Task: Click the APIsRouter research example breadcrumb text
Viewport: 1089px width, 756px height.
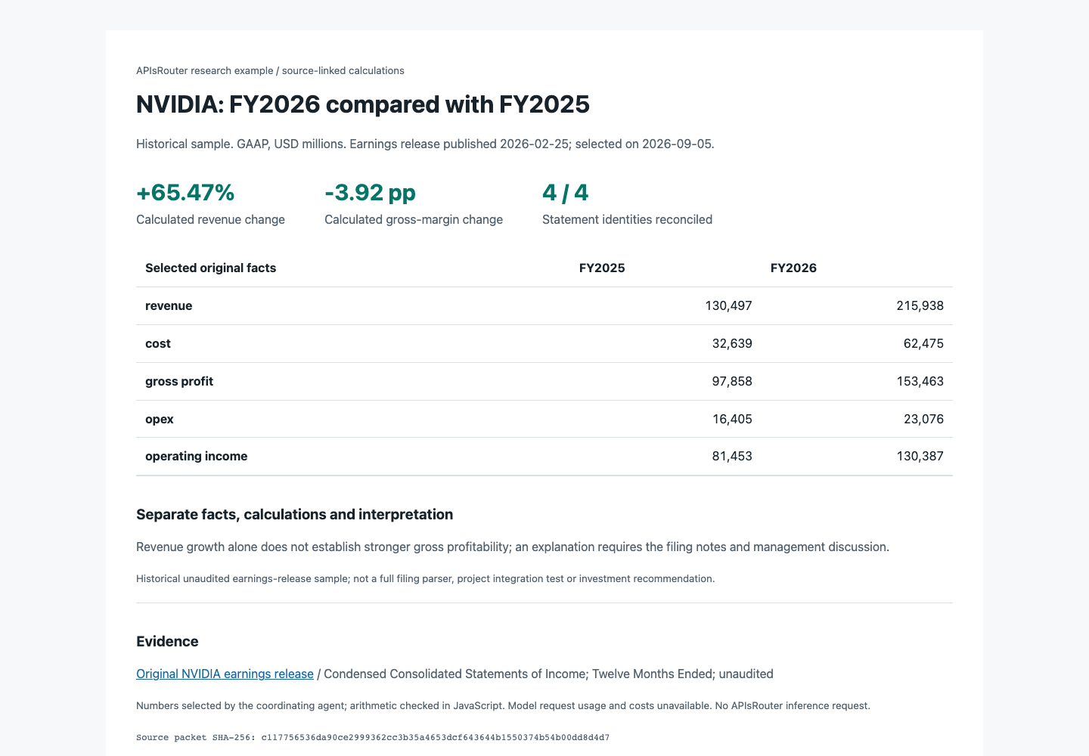Action: [204, 70]
